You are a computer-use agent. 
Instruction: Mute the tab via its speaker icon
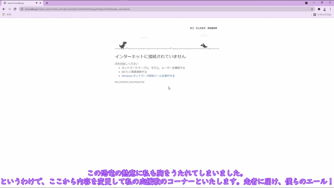click(x=37, y=3)
